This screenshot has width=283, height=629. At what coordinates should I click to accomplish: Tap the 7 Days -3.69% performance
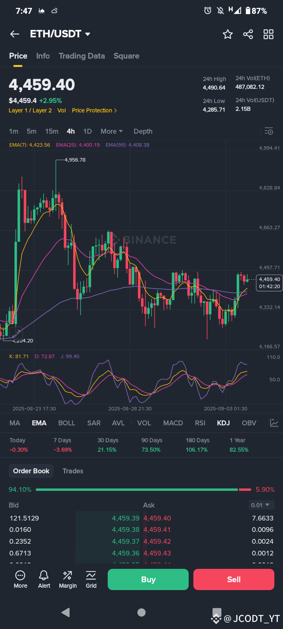63,445
